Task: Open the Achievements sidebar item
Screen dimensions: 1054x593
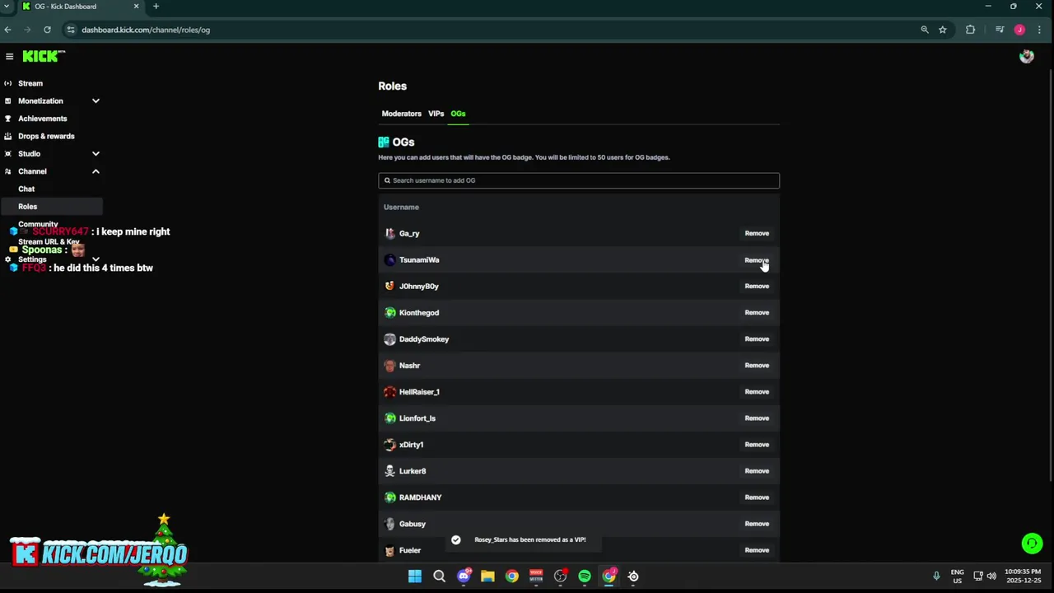Action: coord(43,119)
